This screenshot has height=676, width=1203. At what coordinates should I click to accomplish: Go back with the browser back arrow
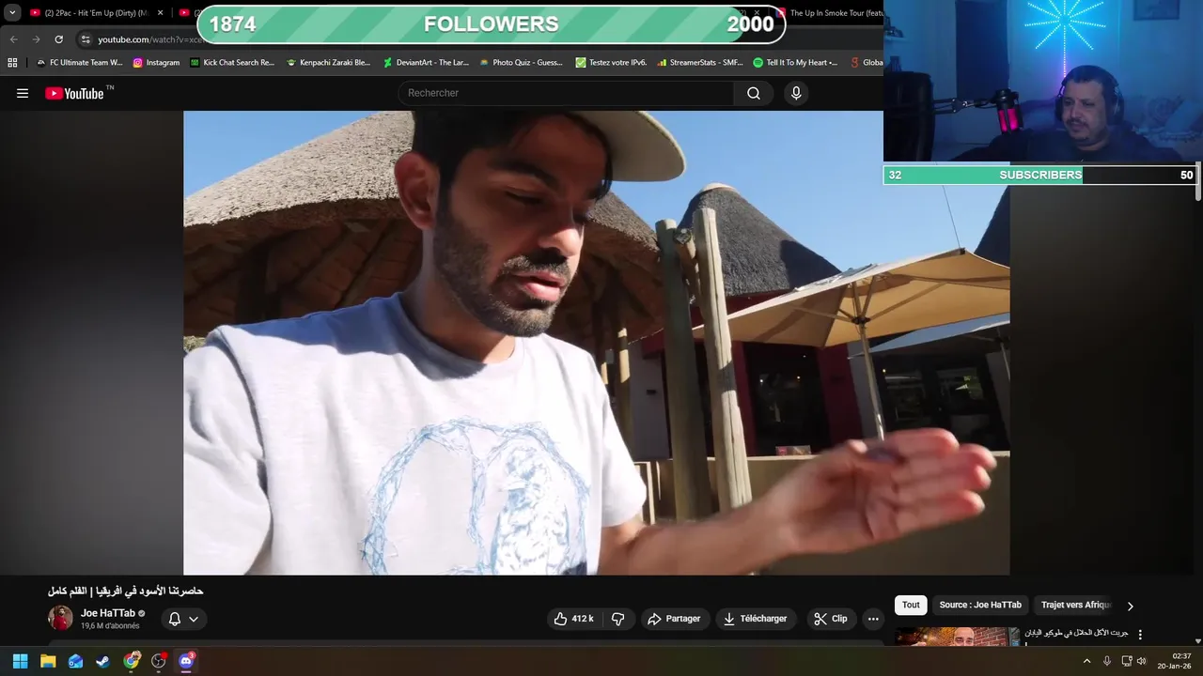13,39
